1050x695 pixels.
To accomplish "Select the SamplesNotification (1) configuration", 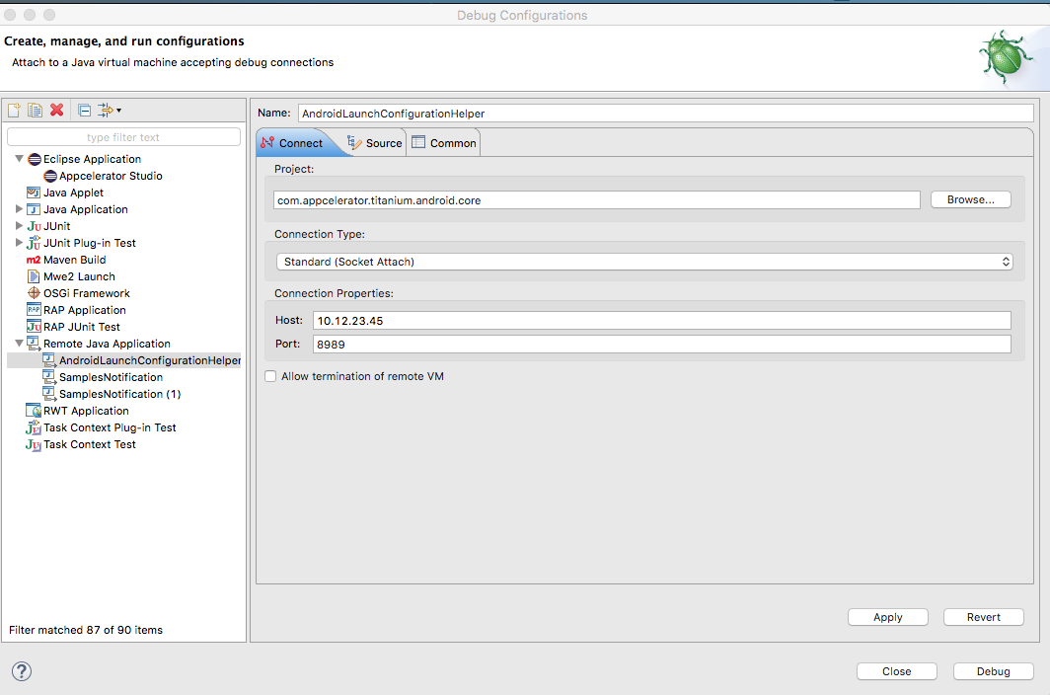I will pyautogui.click(x=115, y=393).
